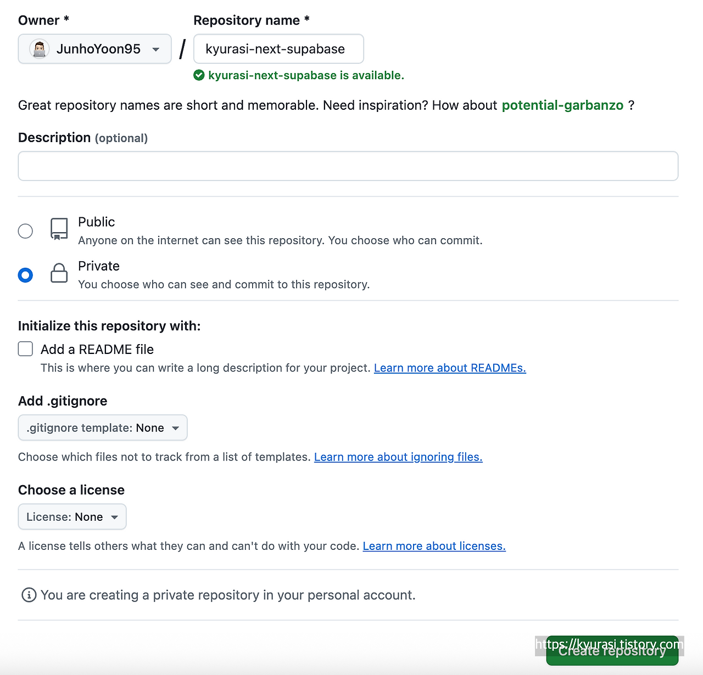
Task: Select the Public radio button
Action: pyautogui.click(x=25, y=231)
